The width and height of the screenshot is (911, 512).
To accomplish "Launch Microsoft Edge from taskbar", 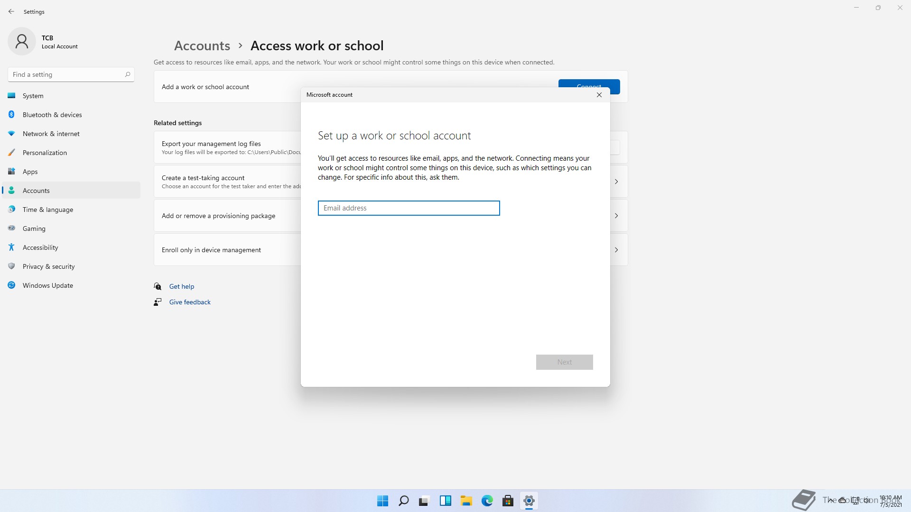I will [487, 501].
